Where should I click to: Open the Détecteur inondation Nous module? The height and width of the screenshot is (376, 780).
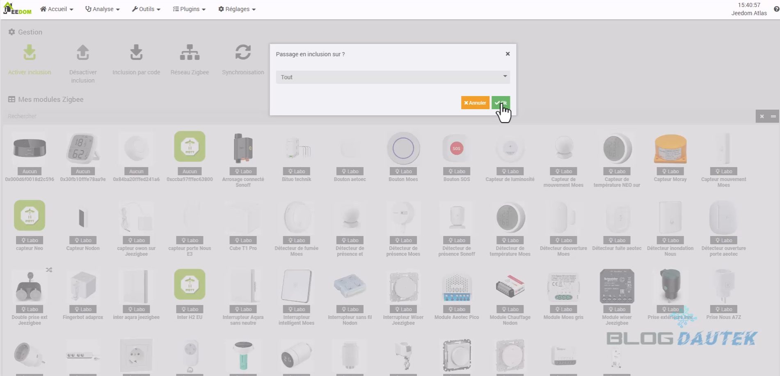click(670, 228)
